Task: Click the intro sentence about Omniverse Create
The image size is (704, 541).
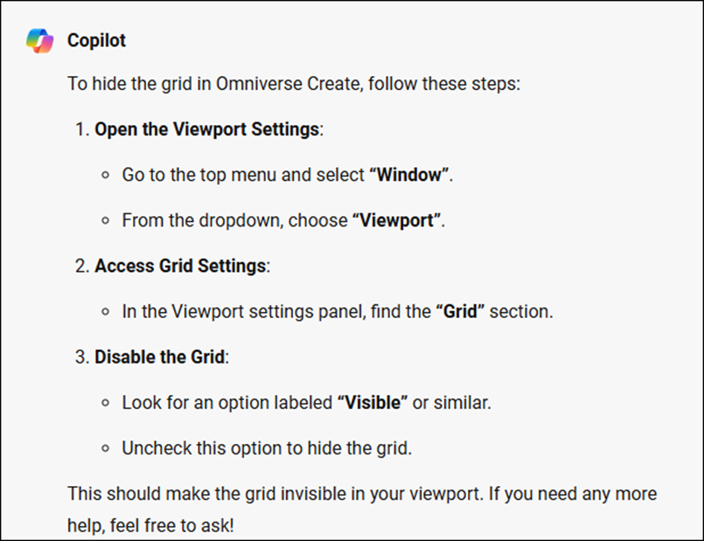Action: (x=294, y=84)
